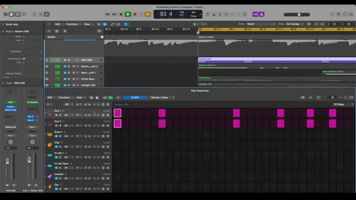Open the Library icon in control bar
356x200 pixels.
(6, 14)
